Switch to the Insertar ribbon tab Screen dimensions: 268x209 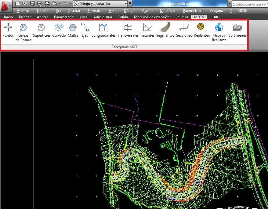pyautogui.click(x=25, y=17)
